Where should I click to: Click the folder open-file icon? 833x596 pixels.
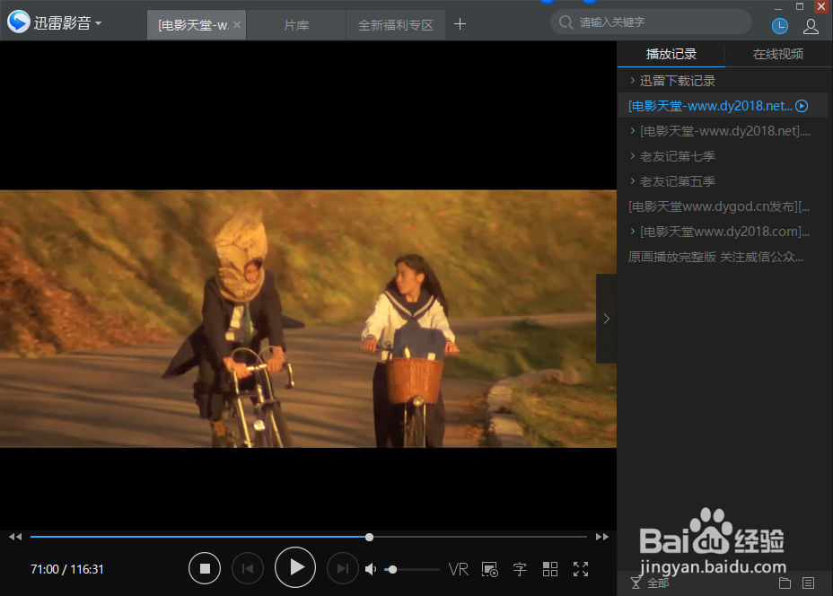click(785, 583)
